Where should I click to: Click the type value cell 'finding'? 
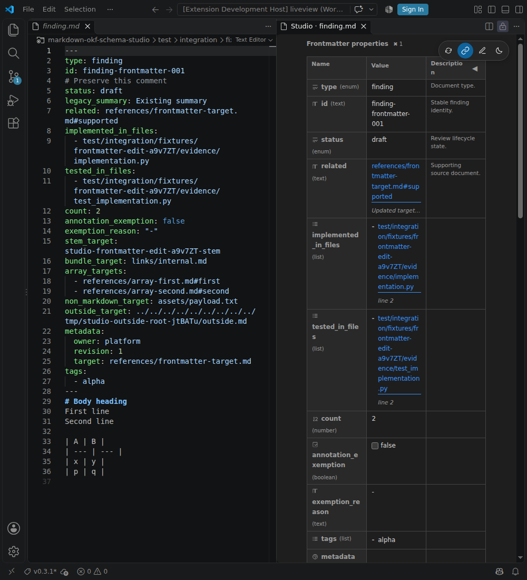396,88
